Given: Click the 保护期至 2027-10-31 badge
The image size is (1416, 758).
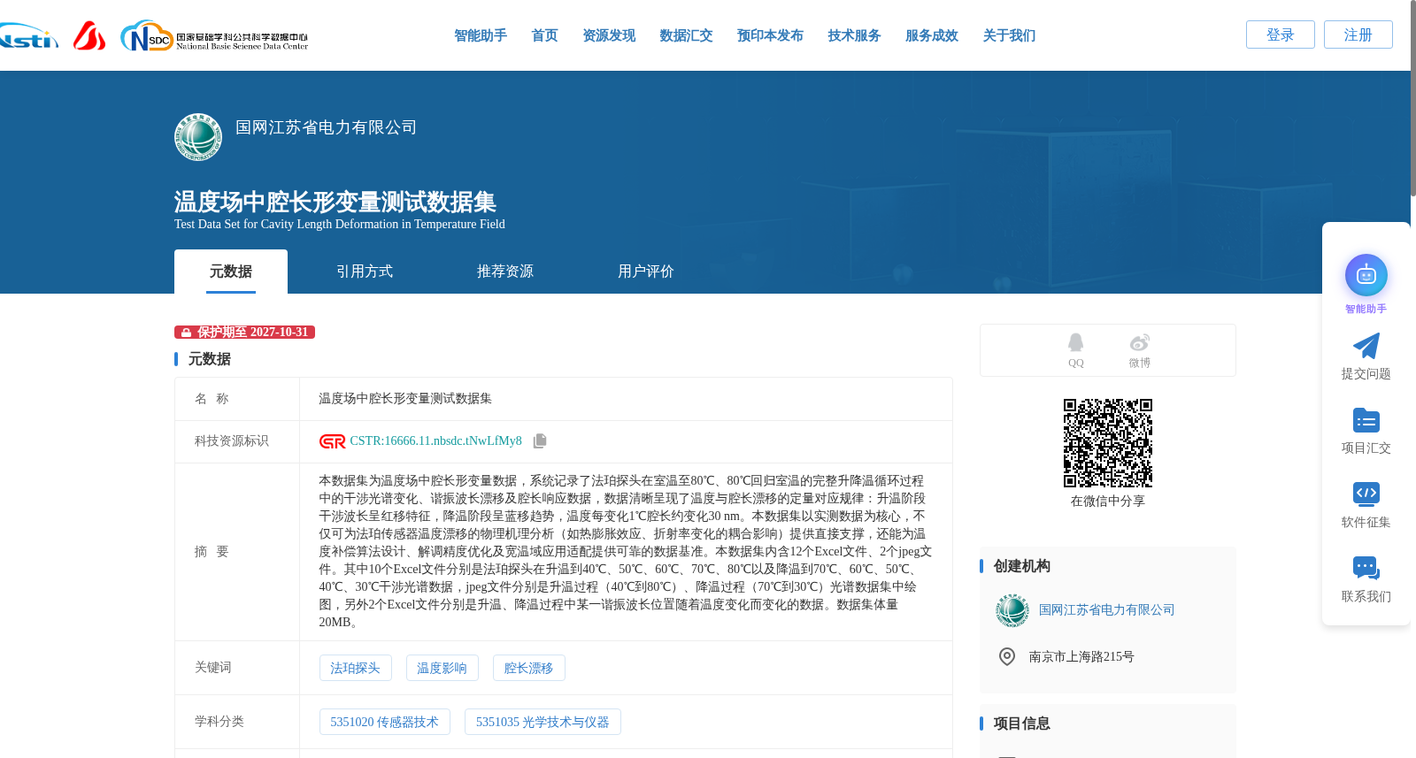Looking at the screenshot, I should [x=244, y=332].
